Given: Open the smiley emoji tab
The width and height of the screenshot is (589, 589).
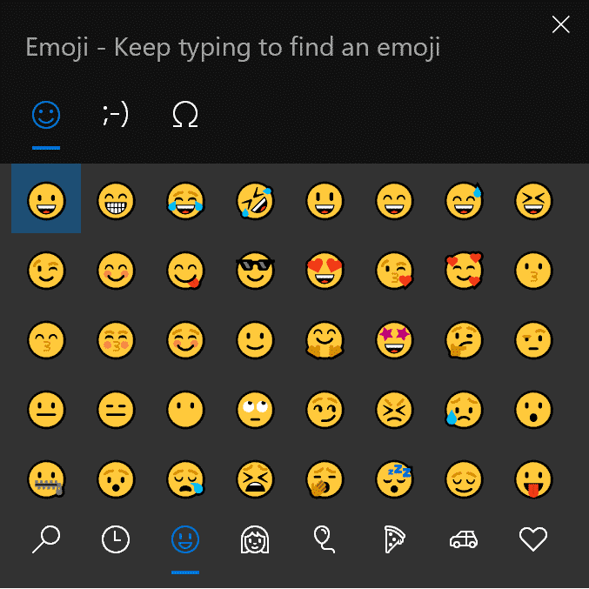Looking at the screenshot, I should (46, 115).
